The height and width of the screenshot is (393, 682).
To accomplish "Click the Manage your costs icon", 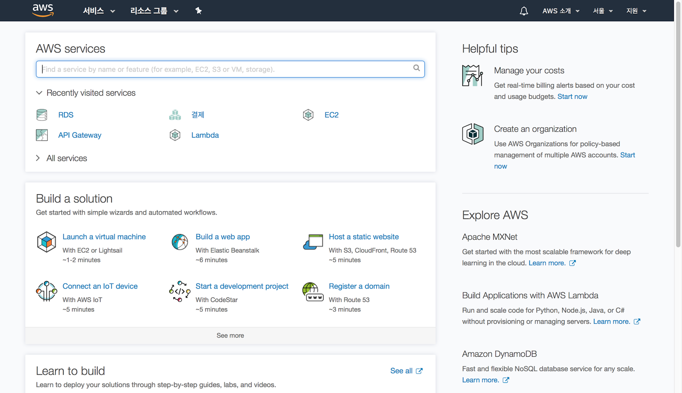I will (473, 75).
